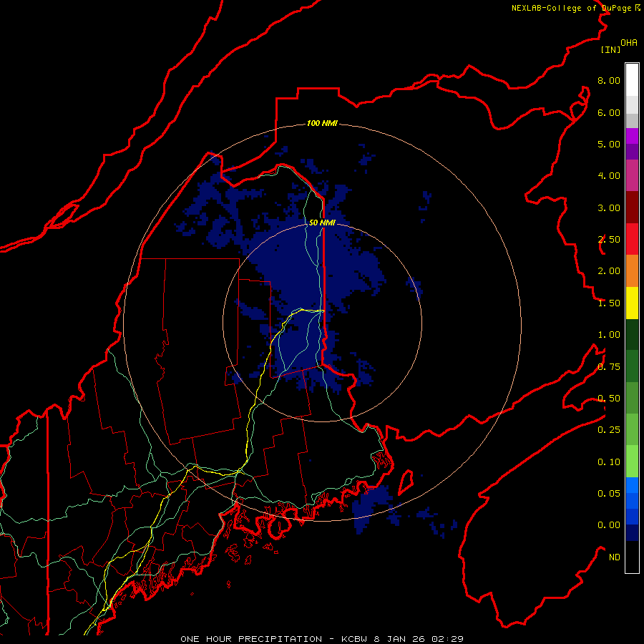This screenshot has width=644, height=644.
Task: Click the 50 NMI range ring label
Action: click(322, 223)
